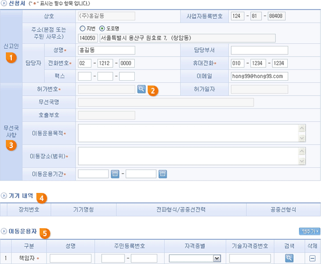Click the first 팩스 number field
This screenshot has height=264, width=321.
(85, 76)
